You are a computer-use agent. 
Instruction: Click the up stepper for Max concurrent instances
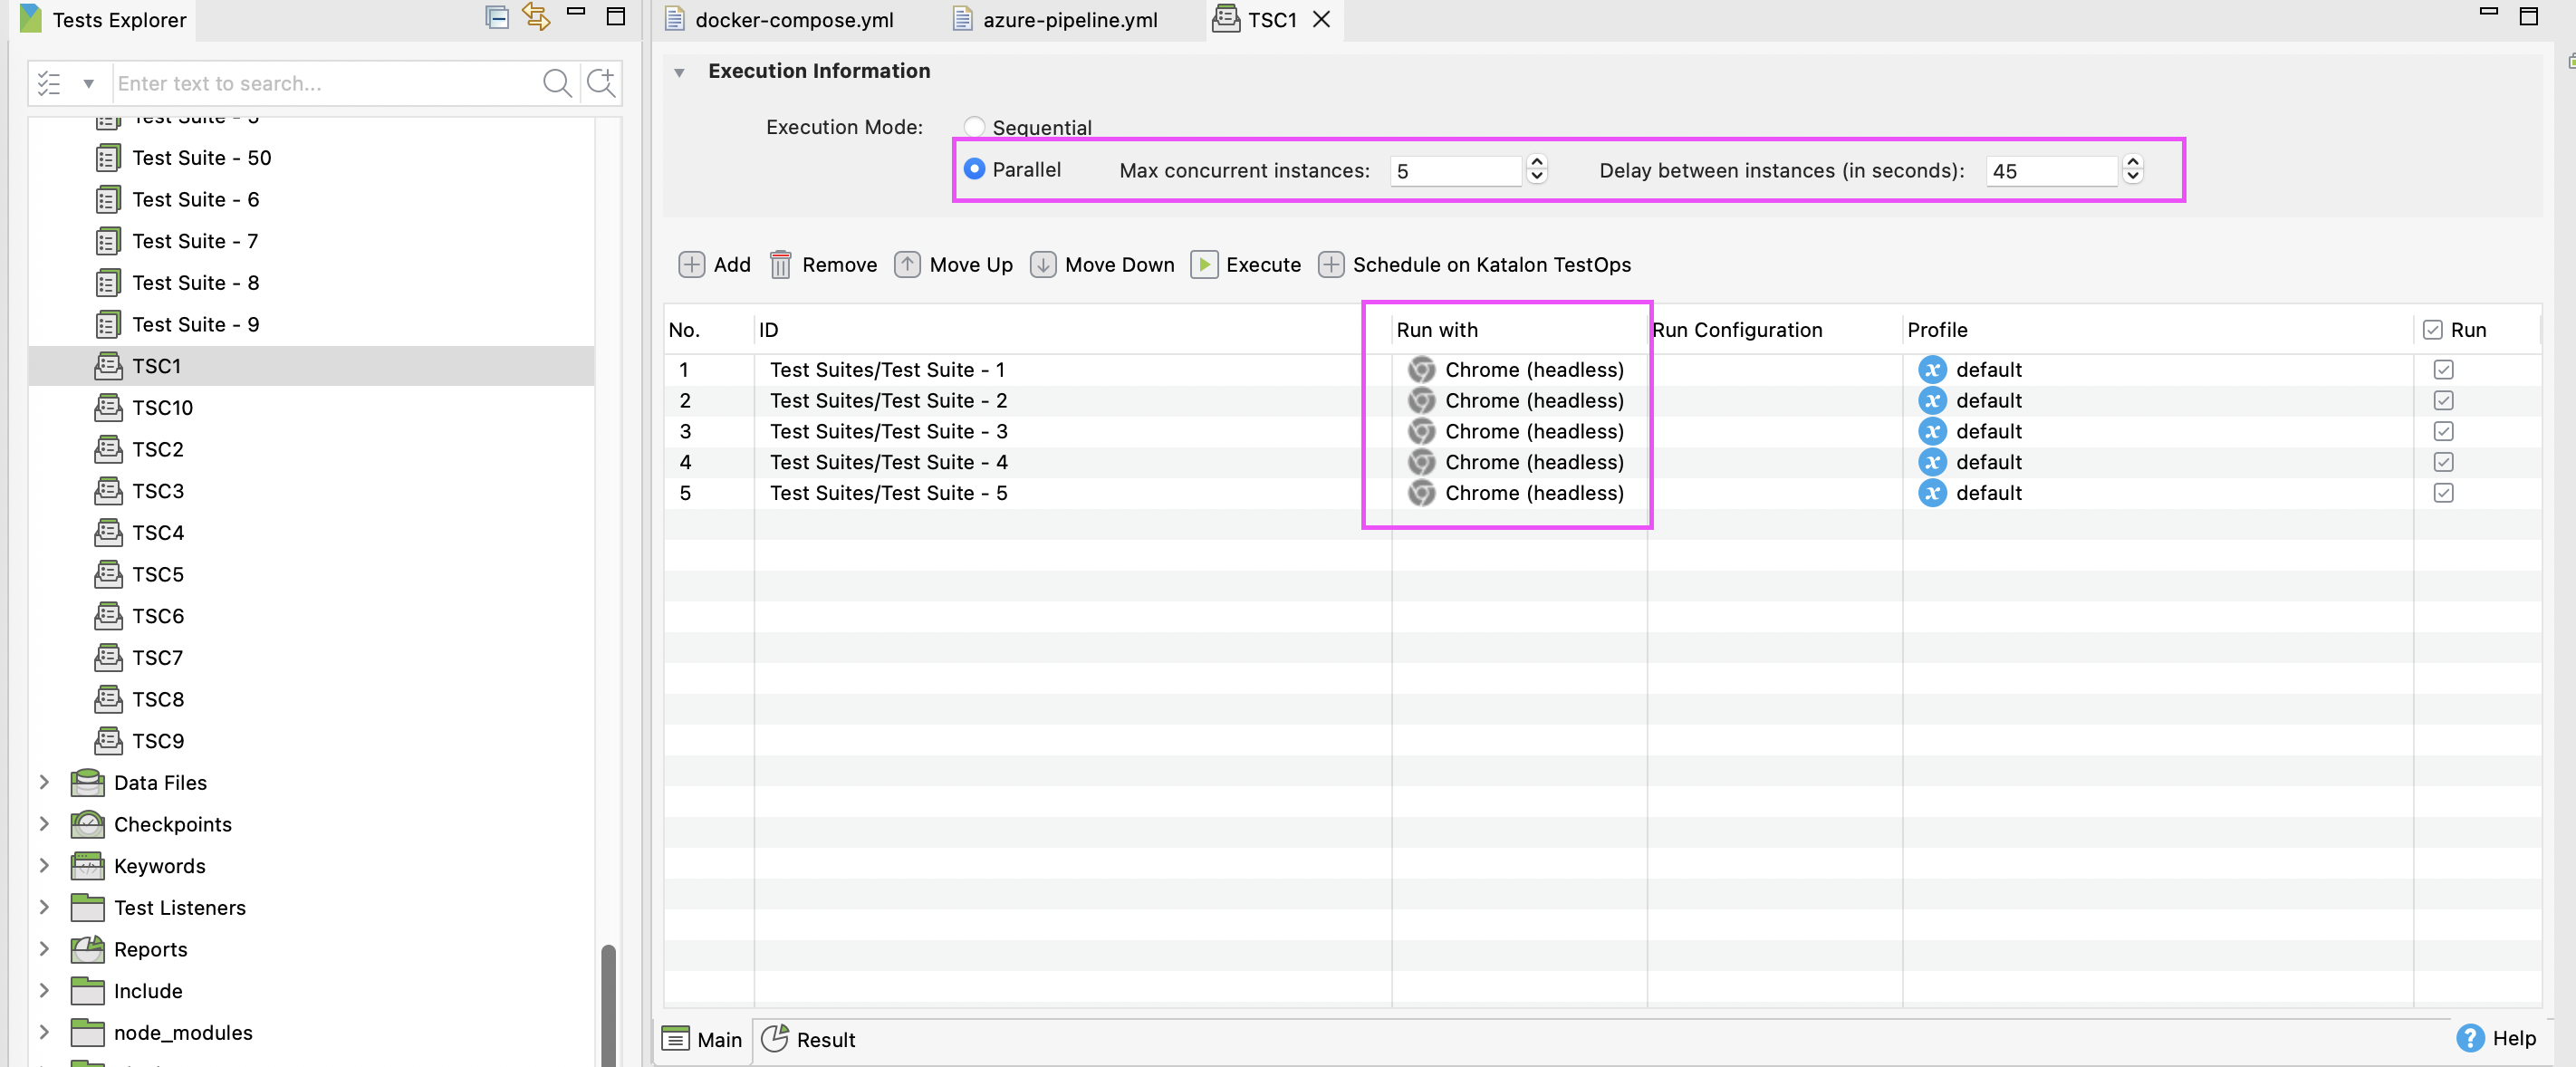click(x=1535, y=164)
